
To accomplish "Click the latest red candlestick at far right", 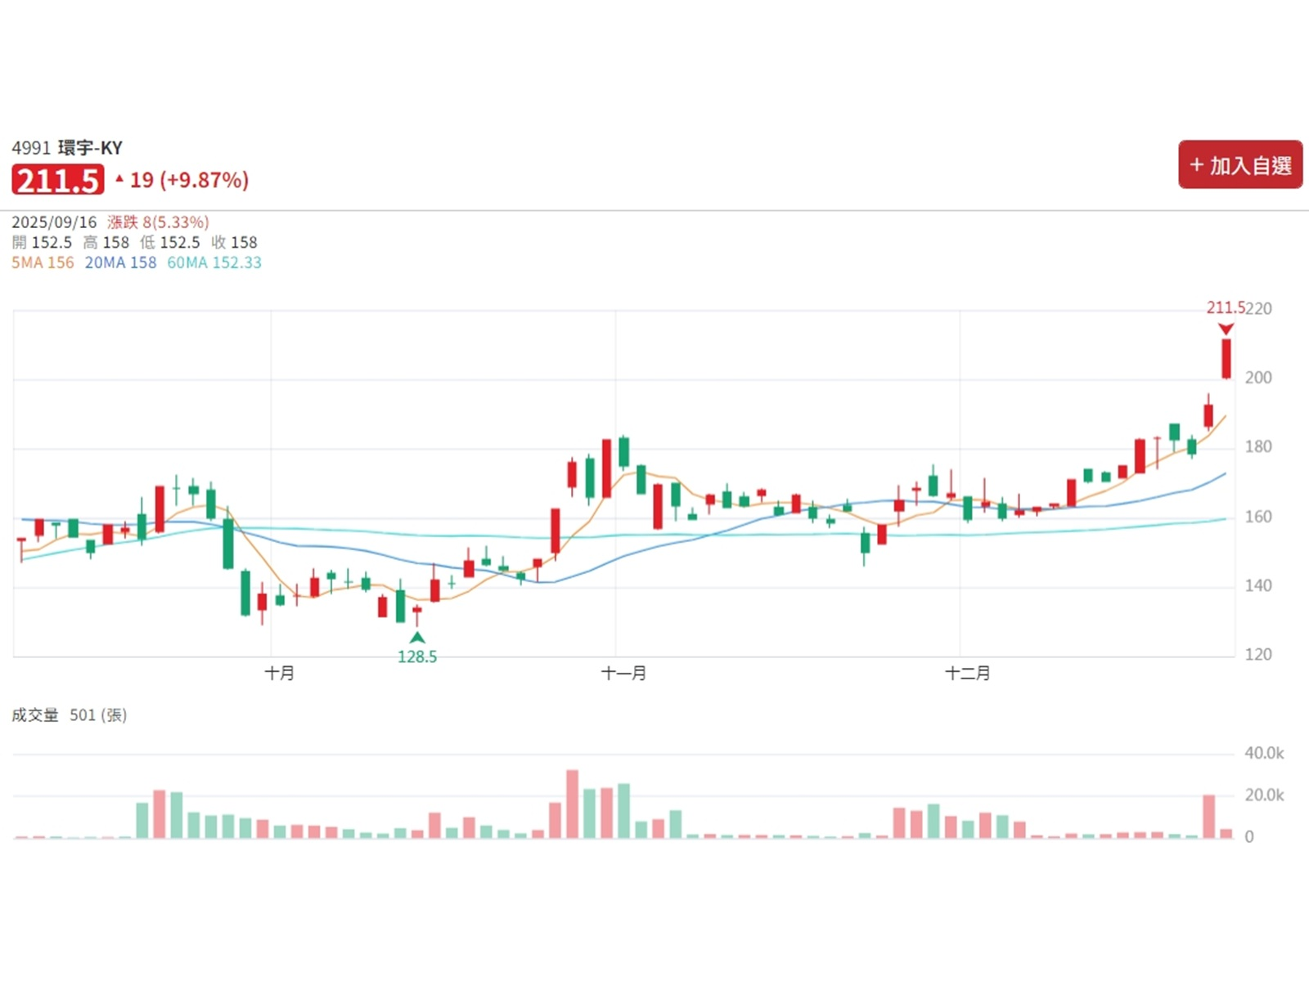I will point(1226,359).
